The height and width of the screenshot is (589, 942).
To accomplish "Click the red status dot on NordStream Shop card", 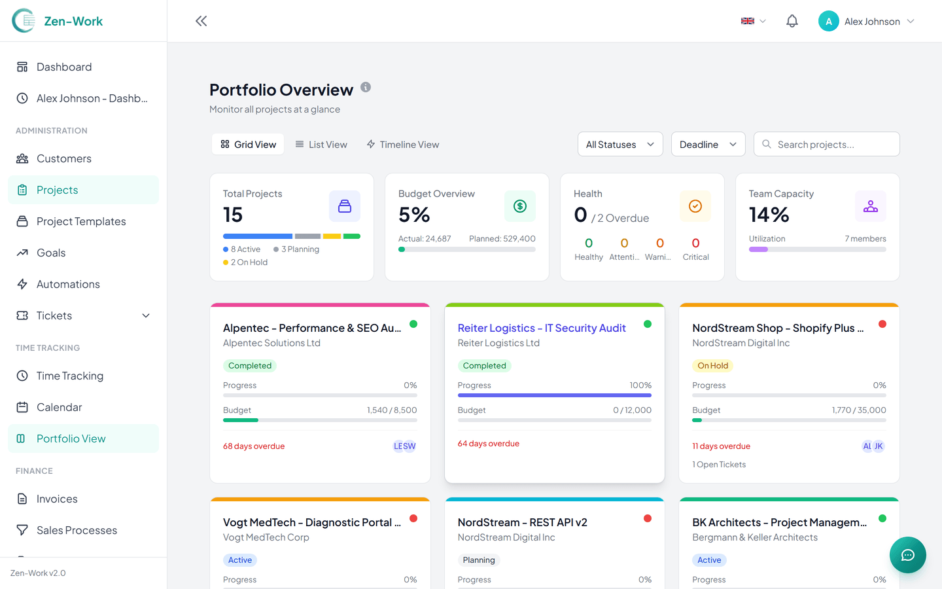I will [882, 324].
